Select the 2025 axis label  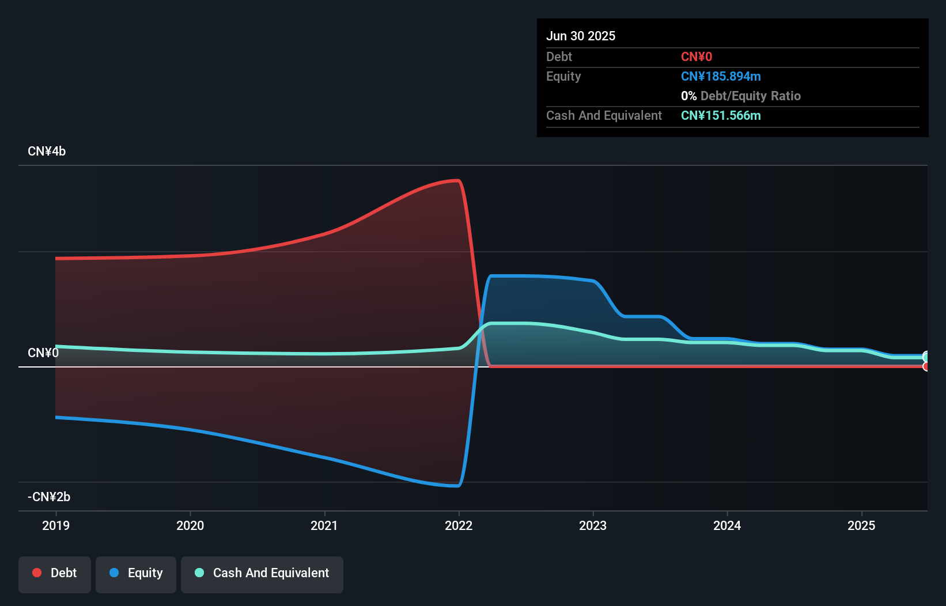[862, 525]
